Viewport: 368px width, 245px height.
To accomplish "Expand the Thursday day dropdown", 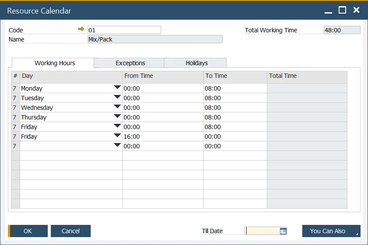I will [117, 116].
